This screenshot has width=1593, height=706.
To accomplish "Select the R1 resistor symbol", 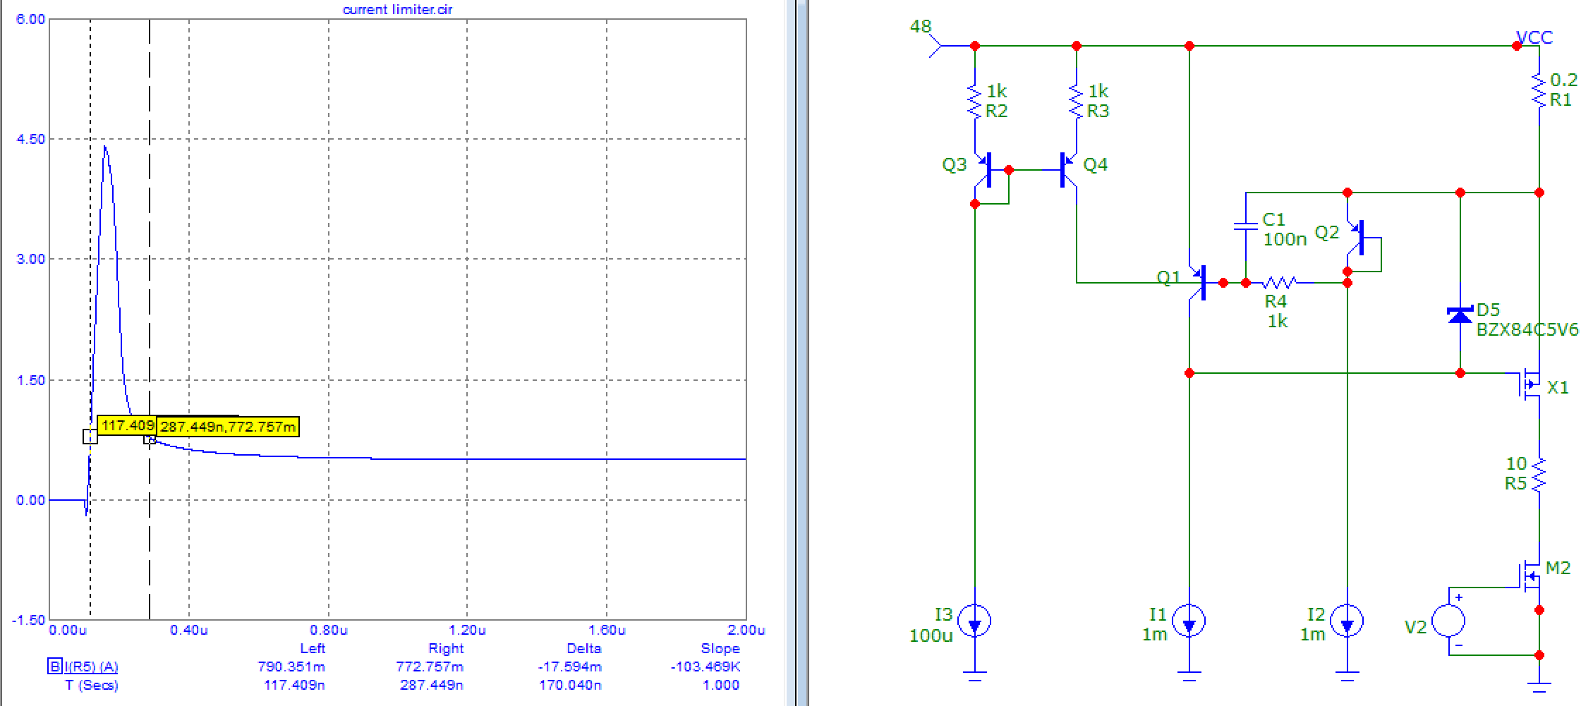I will tap(1539, 90).
